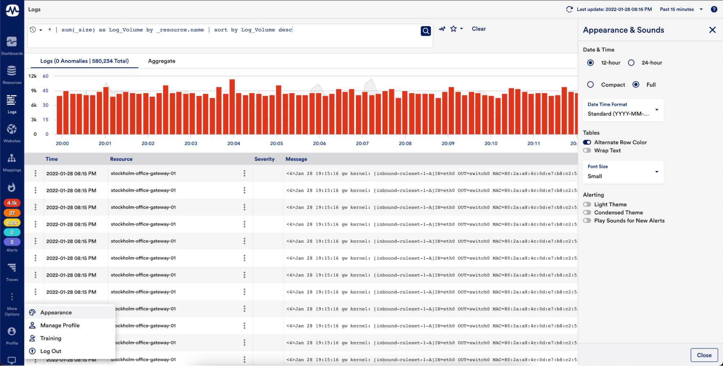Click Last update timestamp text
Screen dimensions: 723x366
(x=614, y=9)
